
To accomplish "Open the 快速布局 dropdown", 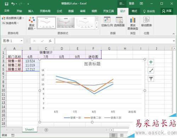I will 10,23.
